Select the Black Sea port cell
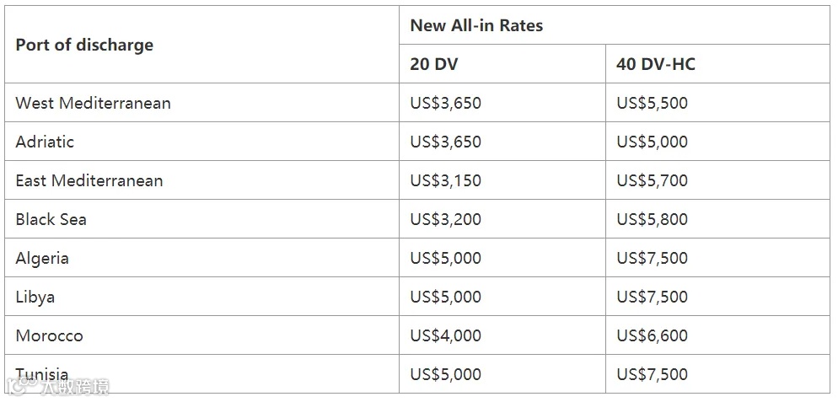 (51, 219)
